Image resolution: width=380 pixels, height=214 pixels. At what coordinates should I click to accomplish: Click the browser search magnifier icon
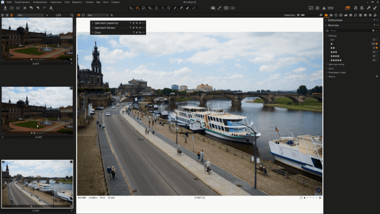pyautogui.click(x=72, y=15)
